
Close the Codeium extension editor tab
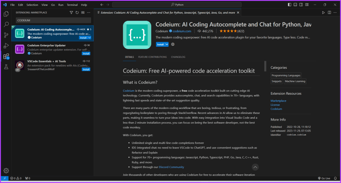238,13
